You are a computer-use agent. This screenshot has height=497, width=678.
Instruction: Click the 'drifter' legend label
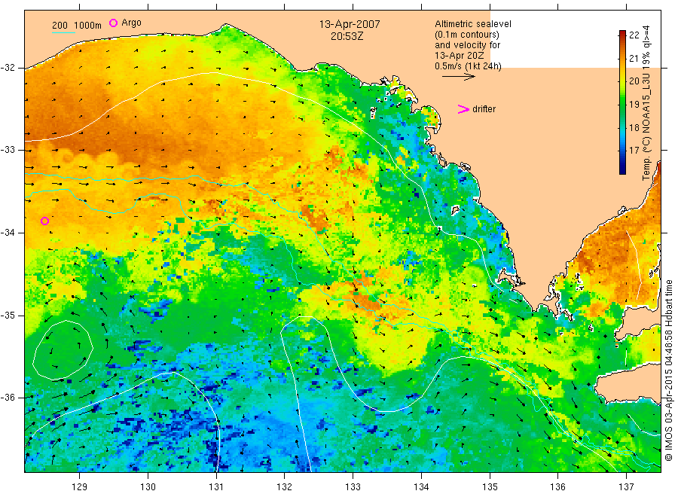(x=484, y=109)
